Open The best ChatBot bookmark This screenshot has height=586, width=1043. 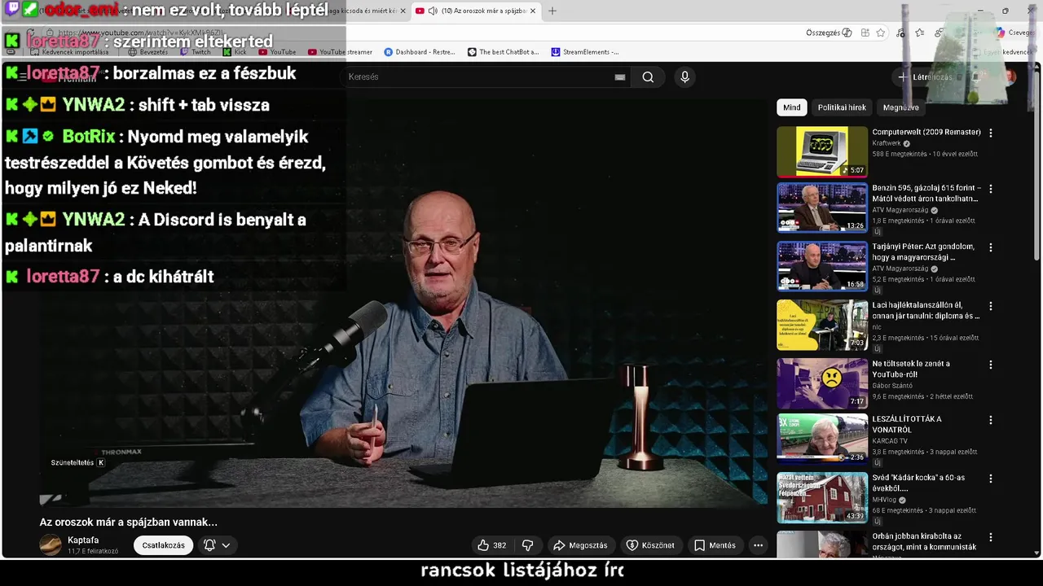pos(504,52)
